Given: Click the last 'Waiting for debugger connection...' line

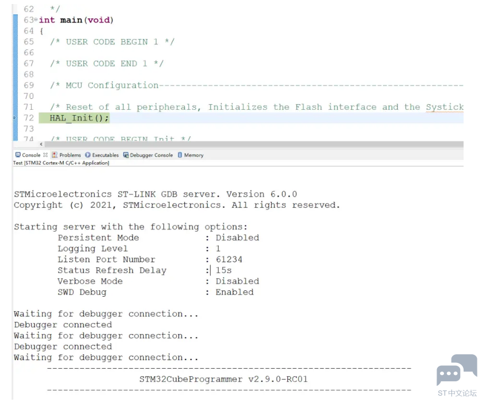Looking at the screenshot, I should 106,358.
